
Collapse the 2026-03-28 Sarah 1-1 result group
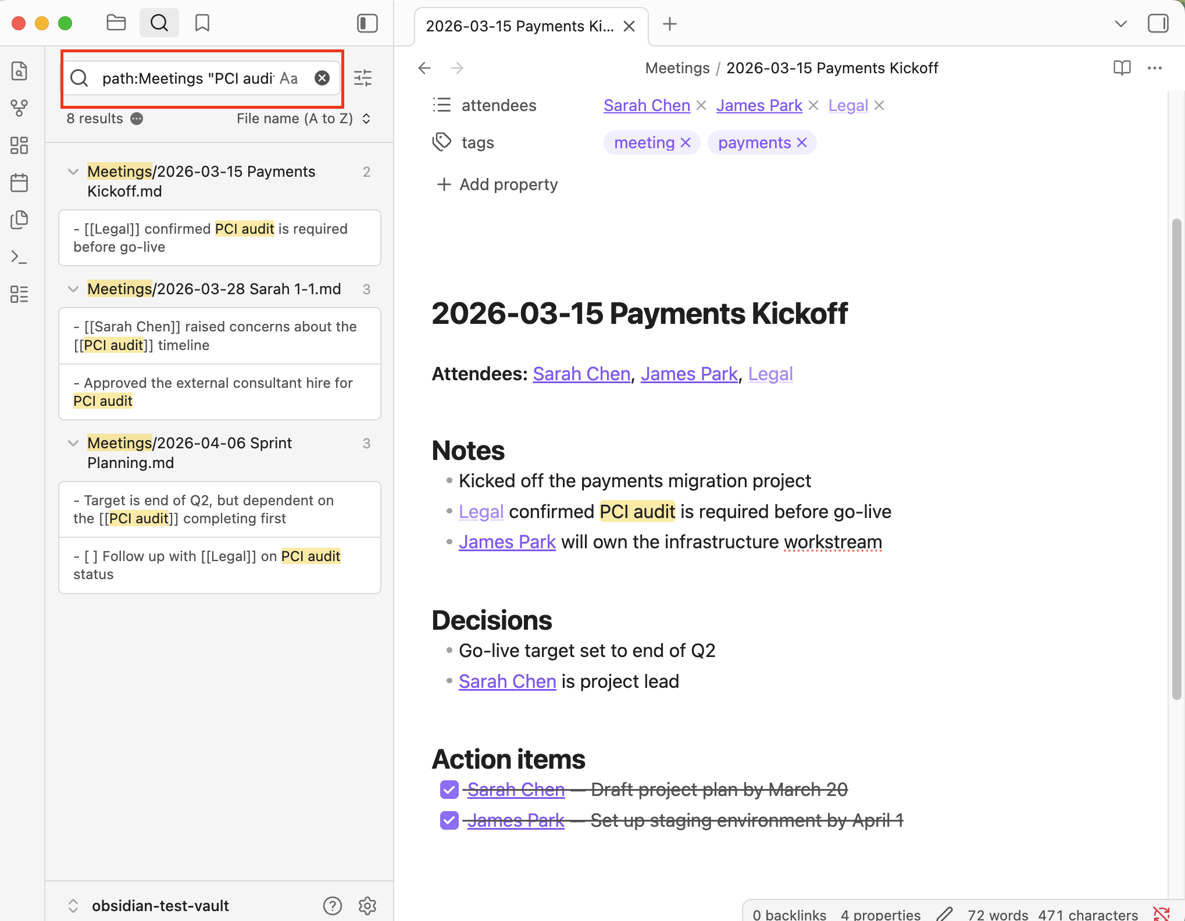point(73,289)
